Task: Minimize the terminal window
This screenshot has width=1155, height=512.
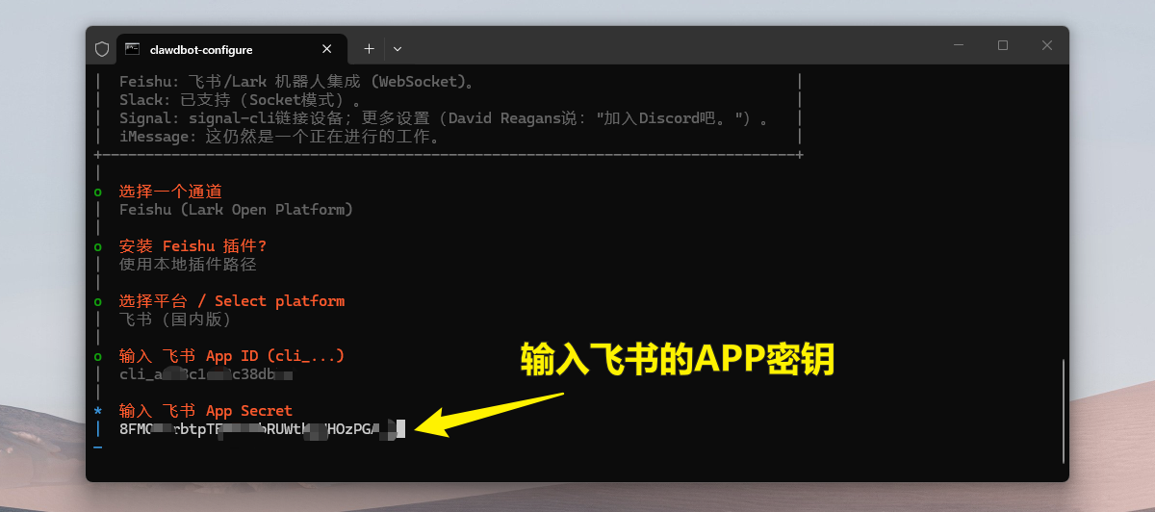Action: (959, 45)
